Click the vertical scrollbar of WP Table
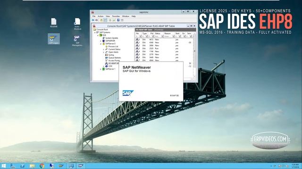This screenshot has width=302, height=169. click(194, 55)
